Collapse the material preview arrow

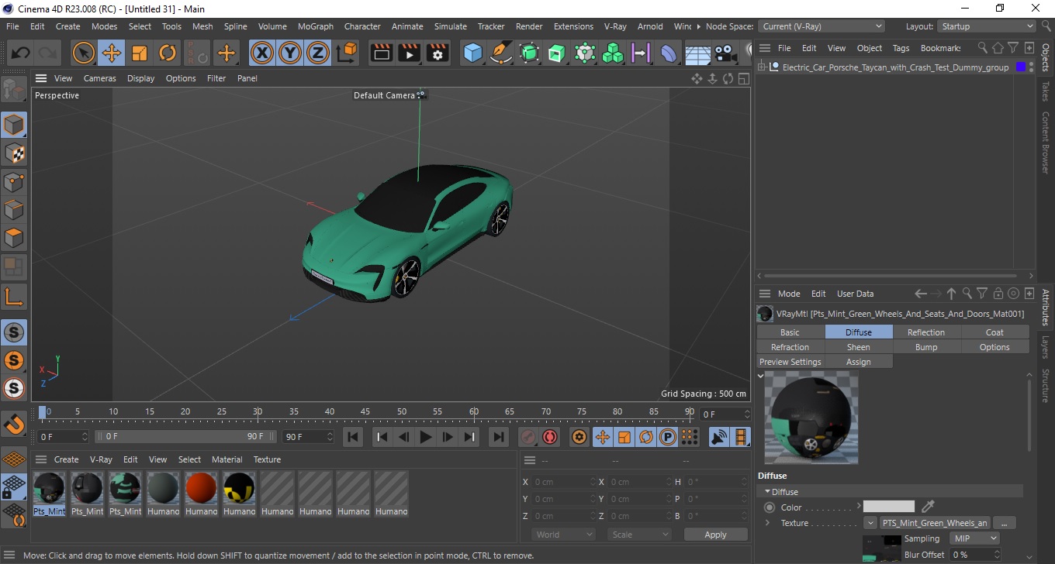click(761, 376)
